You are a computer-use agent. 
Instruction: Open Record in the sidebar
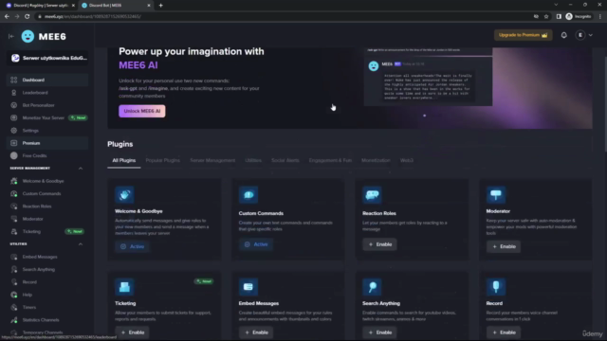coord(47,282)
